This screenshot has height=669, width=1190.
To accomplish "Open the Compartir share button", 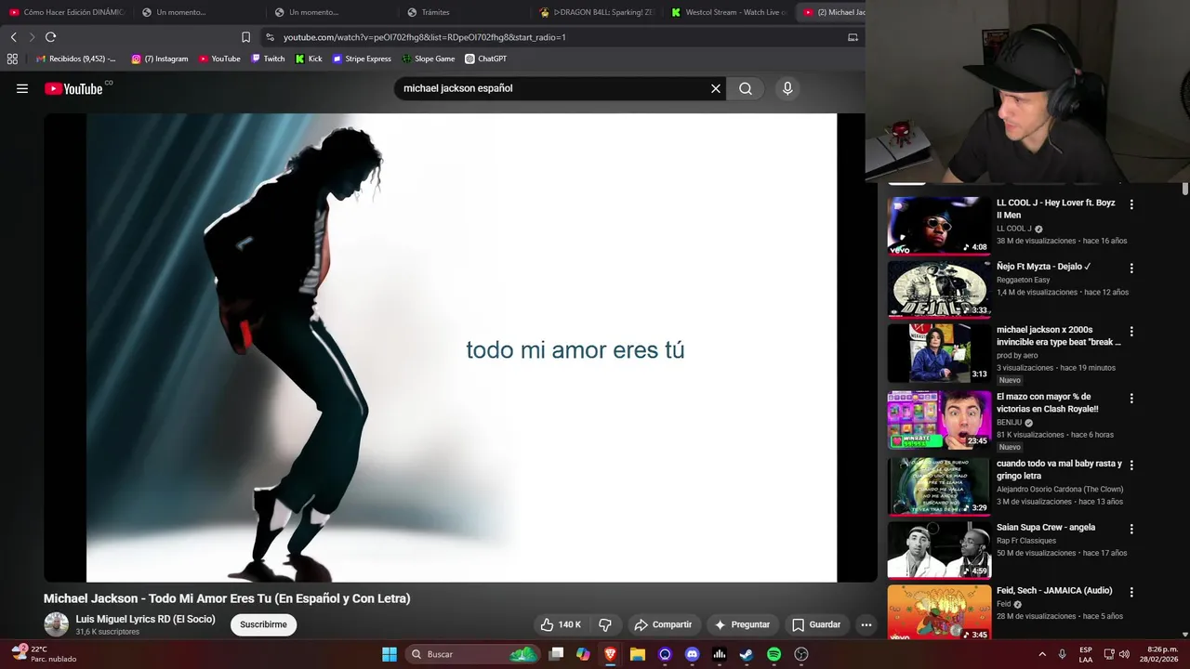I will [x=662, y=624].
